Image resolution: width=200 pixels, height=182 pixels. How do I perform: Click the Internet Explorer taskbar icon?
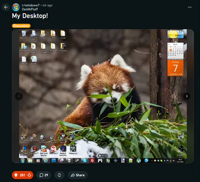(46, 161)
